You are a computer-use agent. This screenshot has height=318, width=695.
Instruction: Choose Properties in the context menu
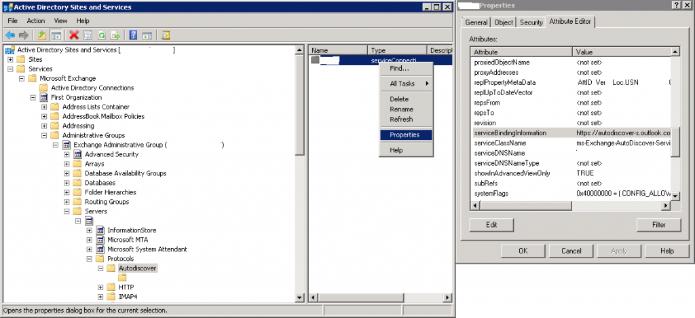pos(406,135)
